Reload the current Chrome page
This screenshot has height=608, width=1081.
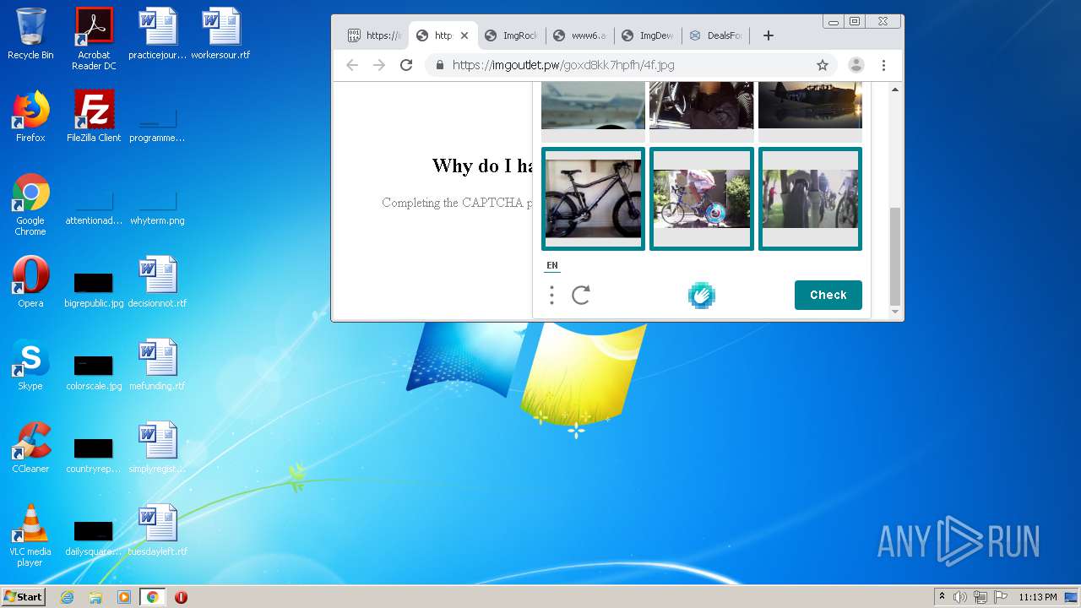point(406,65)
